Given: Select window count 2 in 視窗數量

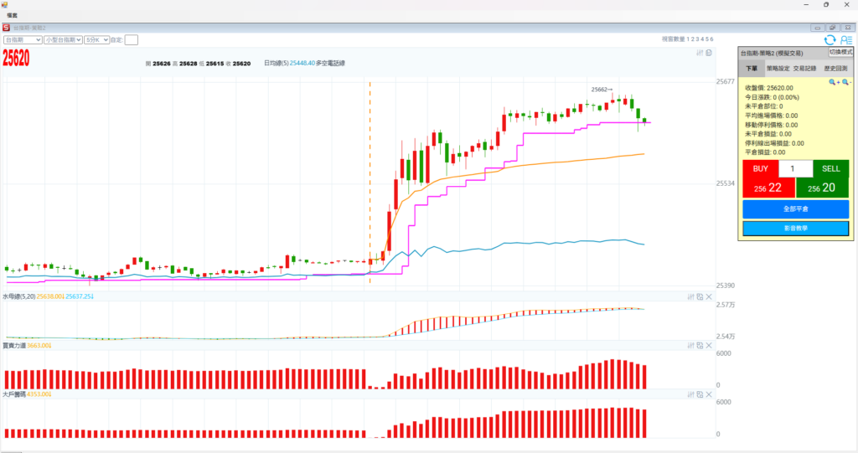Looking at the screenshot, I should click(x=691, y=39).
